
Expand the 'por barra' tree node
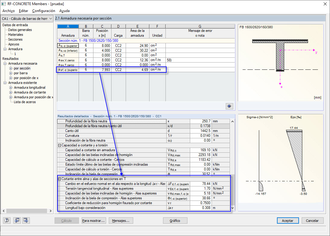pos(11,73)
